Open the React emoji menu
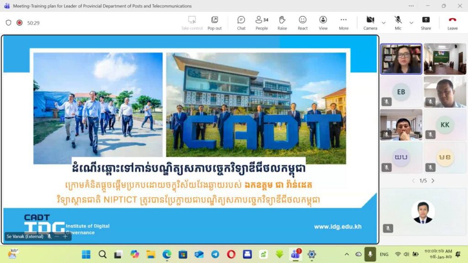This screenshot has height=263, width=468. 303,23
